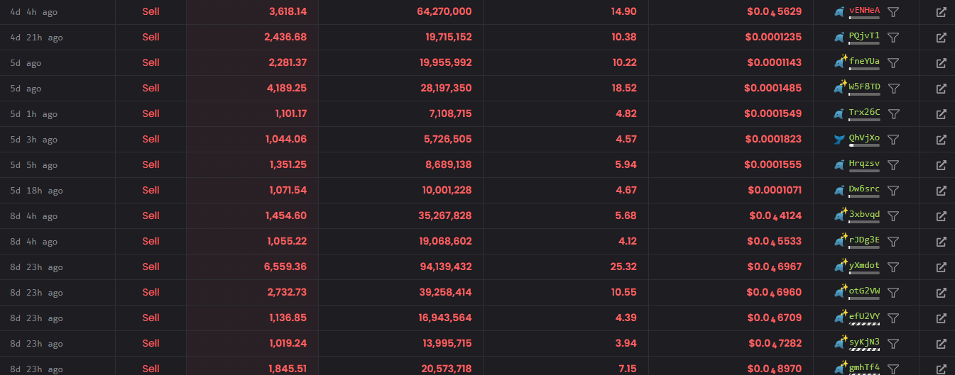This screenshot has width=955, height=375.
Task: Click filter funnel next to rJDg3E
Action: coord(894,242)
